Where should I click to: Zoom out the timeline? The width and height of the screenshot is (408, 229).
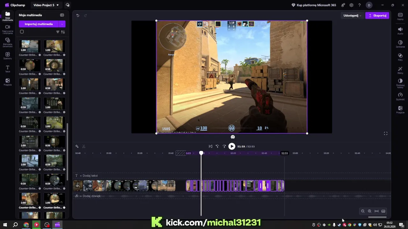coord(363,211)
